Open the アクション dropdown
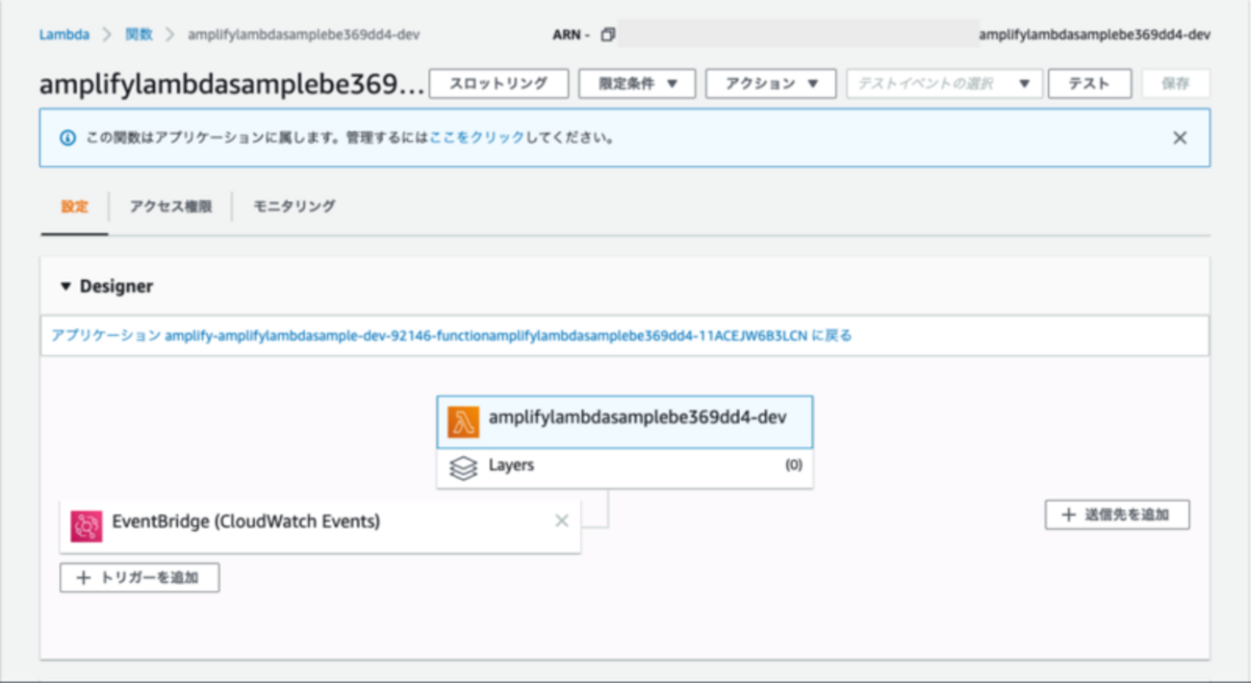 (770, 84)
